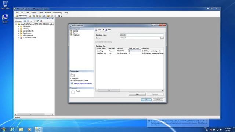
Task: Select the General page in New Database dialog
Action: [75, 31]
